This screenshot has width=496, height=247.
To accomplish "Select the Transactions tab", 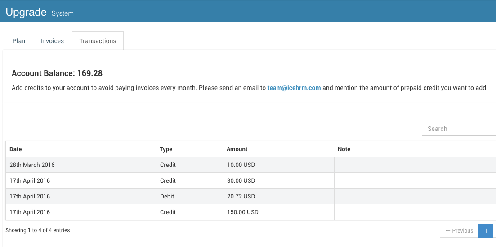I will [x=98, y=41].
